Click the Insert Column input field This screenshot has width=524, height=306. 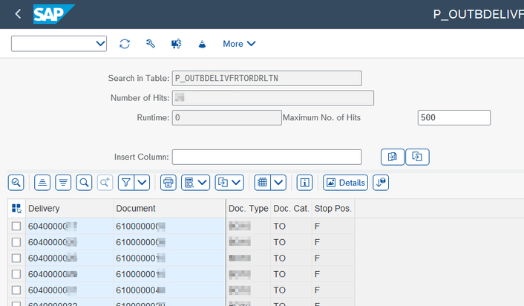[x=266, y=157]
